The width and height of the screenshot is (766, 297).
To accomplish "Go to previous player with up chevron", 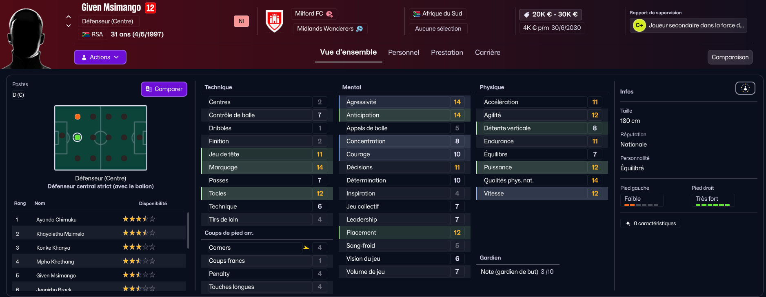I will (69, 17).
